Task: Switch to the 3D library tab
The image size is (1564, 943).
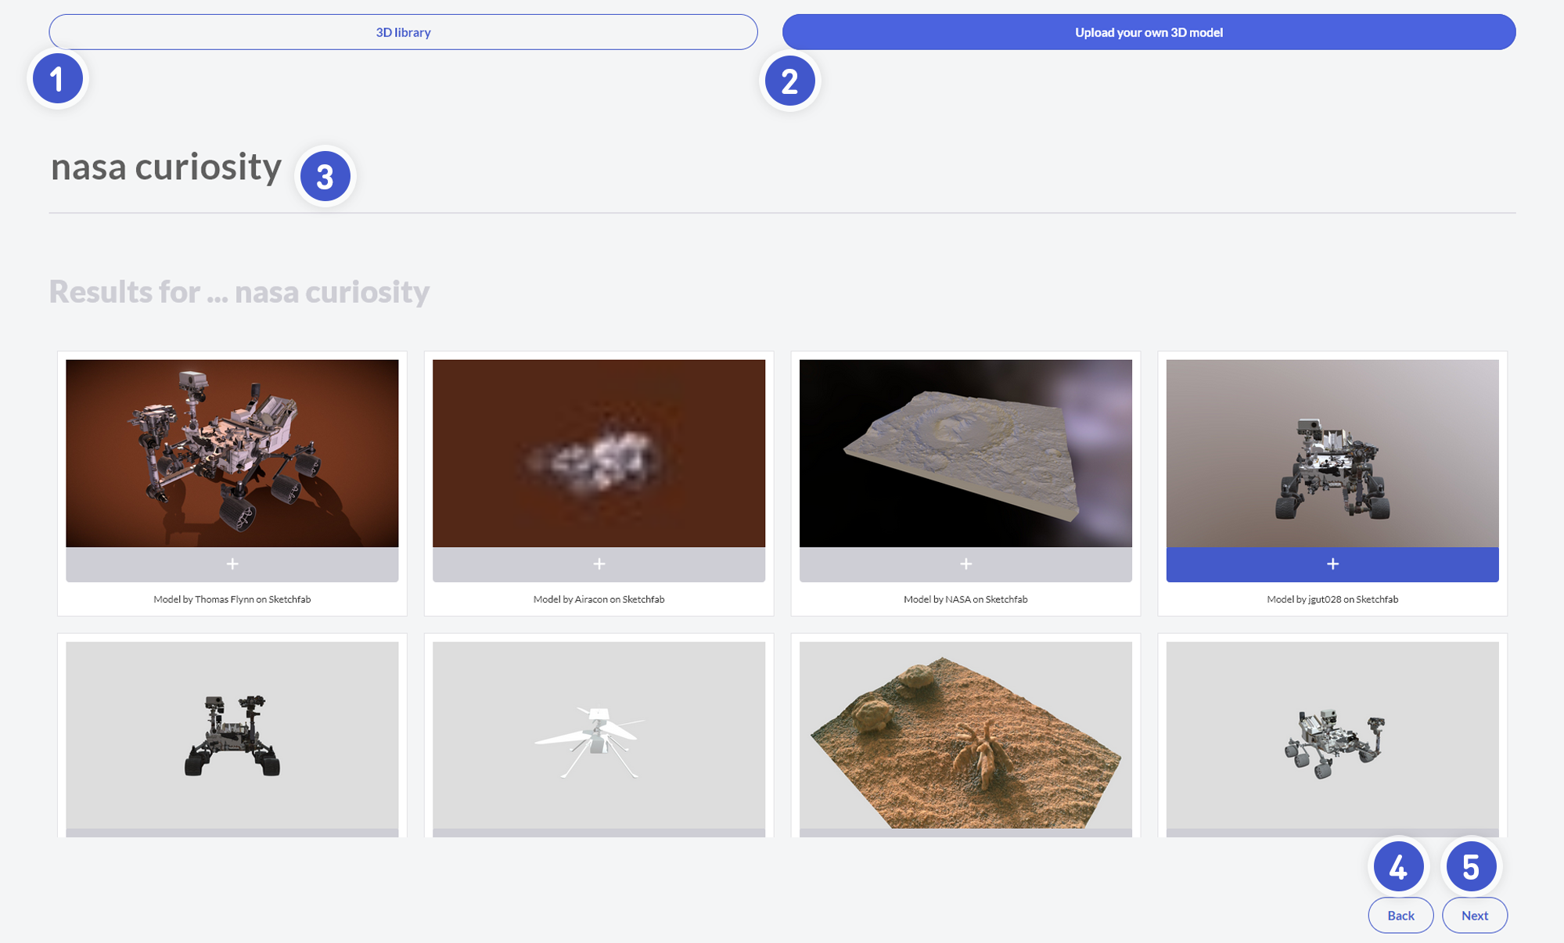Action: coord(403,32)
